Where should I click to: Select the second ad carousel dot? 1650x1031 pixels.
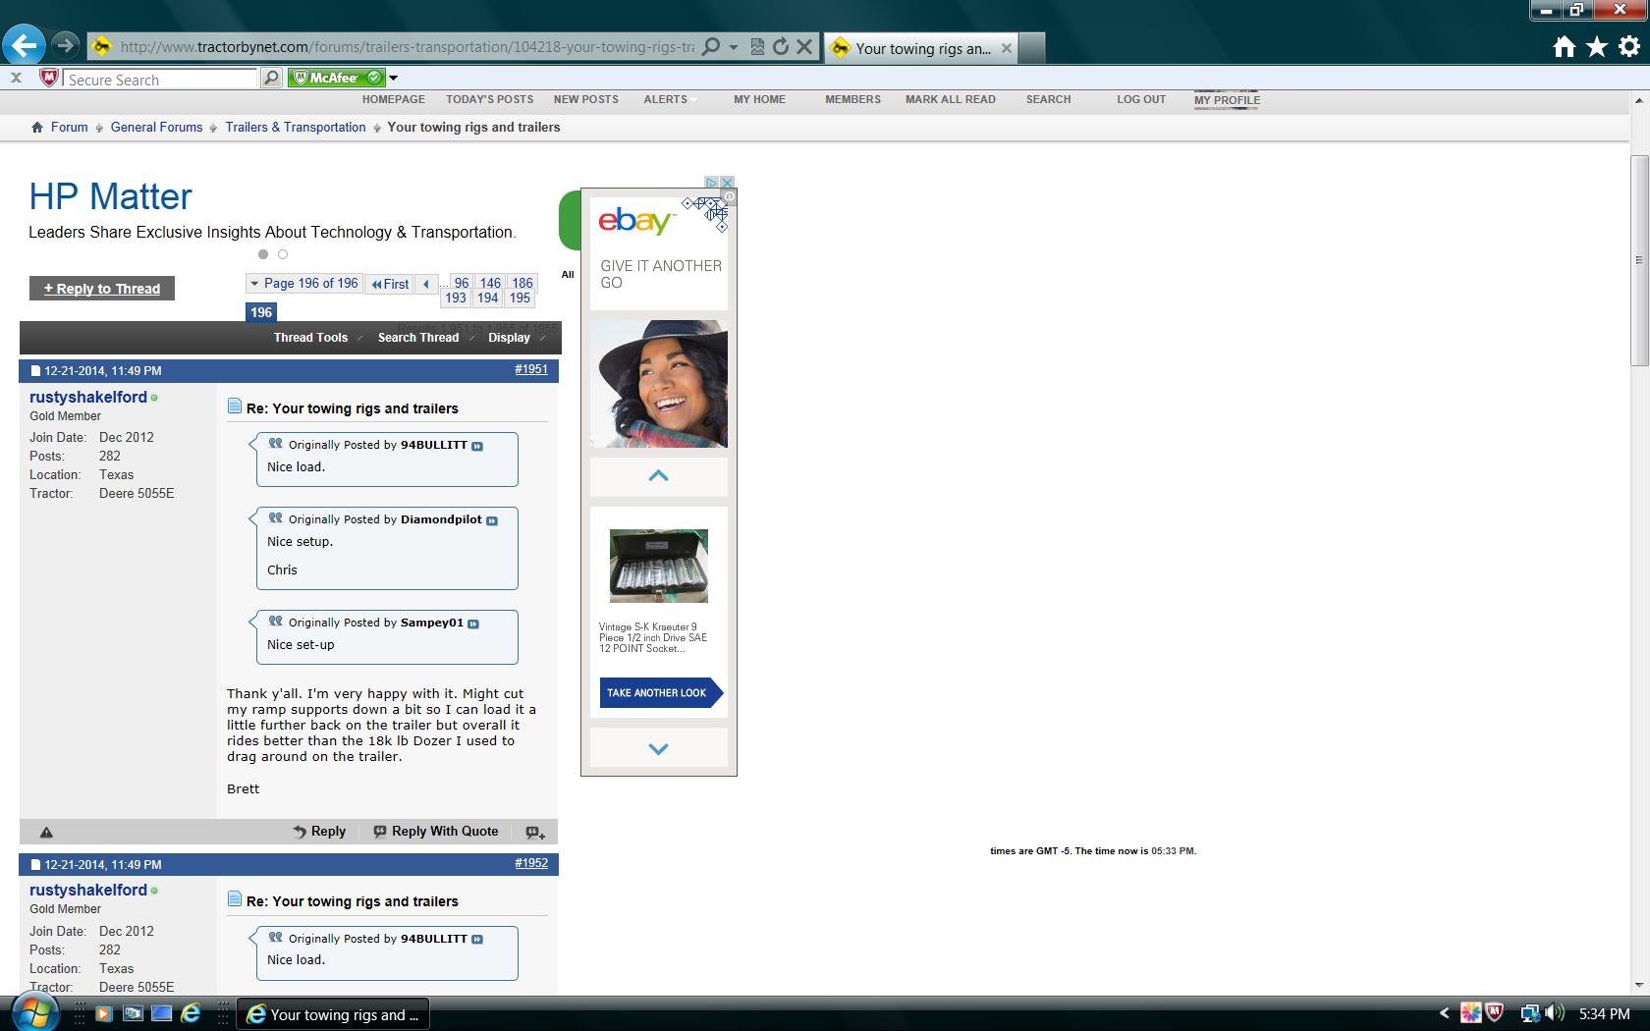point(283,254)
